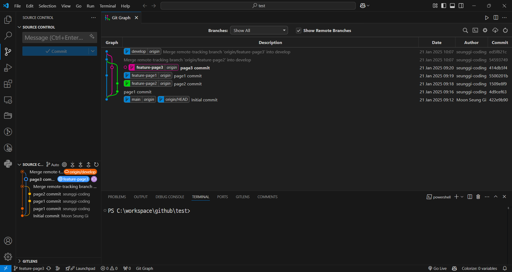Screen dimensions: 512x272
Task: Collapse the SOURCE CONTROL section
Action: 19,27
